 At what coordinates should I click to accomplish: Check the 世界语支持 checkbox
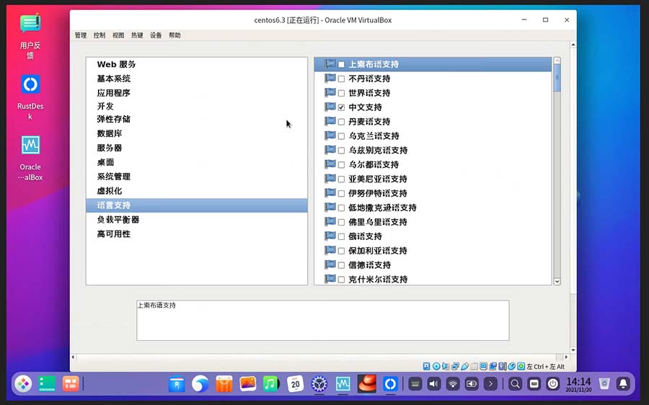click(342, 93)
